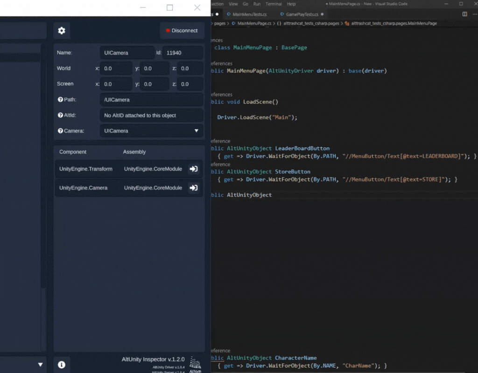Click the Screen y coordinate field
This screenshot has height=373, width=478.
coord(155,84)
